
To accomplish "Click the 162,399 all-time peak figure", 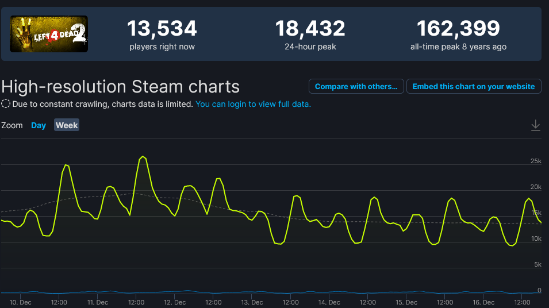I will [x=458, y=28].
